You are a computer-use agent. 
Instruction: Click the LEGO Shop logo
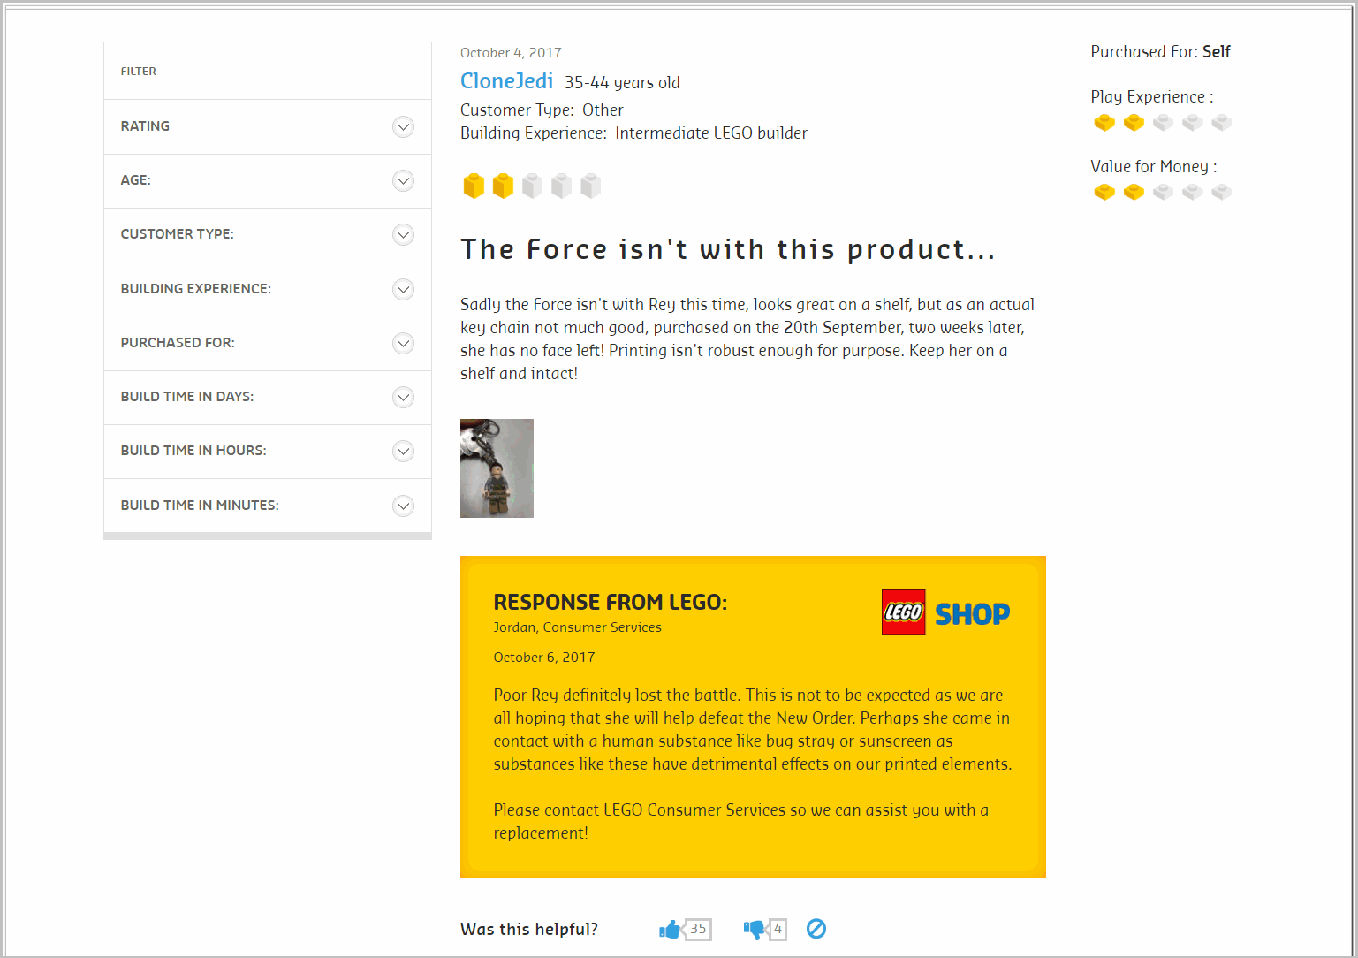pyautogui.click(x=945, y=612)
